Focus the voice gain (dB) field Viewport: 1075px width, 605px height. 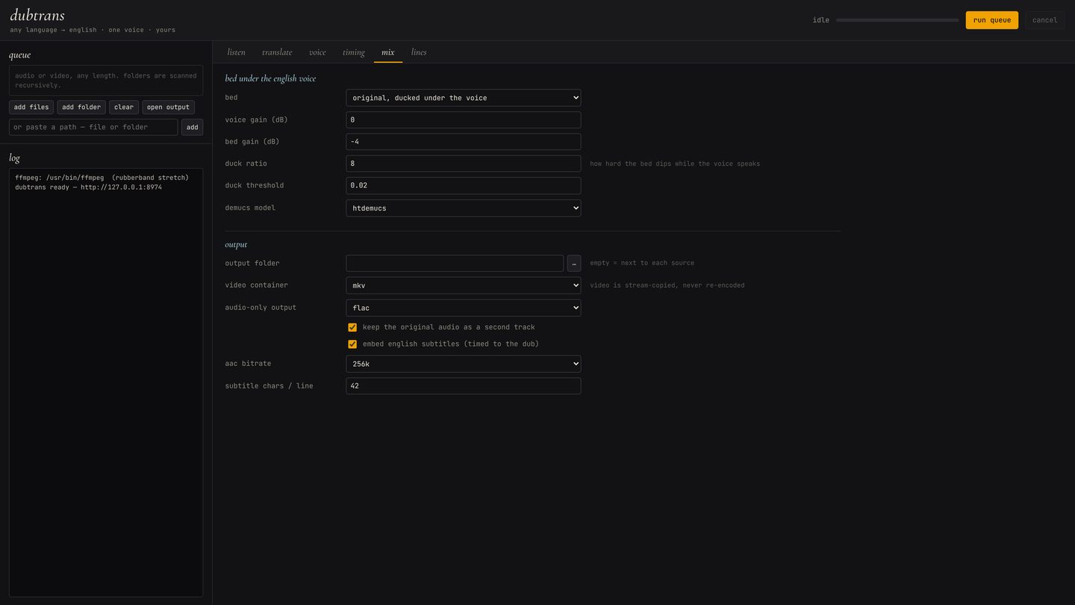click(463, 120)
